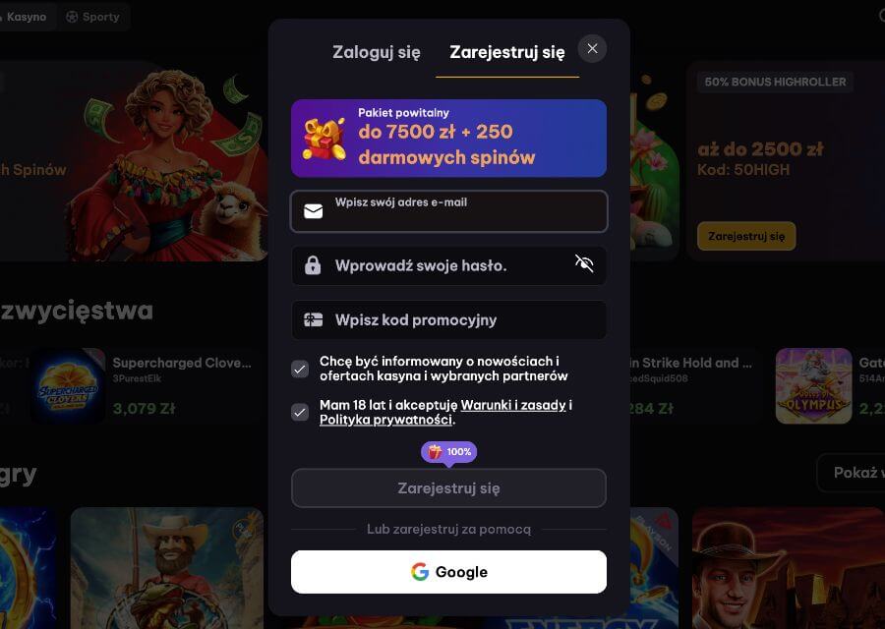This screenshot has width=885, height=629.
Task: Open the Warunki i zasady link
Action: [x=513, y=405]
